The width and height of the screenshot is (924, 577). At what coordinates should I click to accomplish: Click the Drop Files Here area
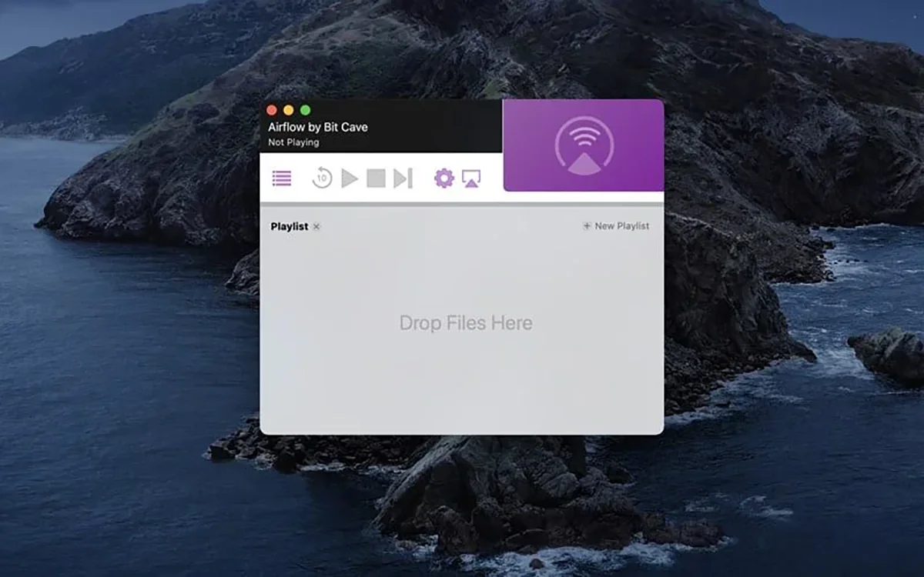(x=465, y=323)
